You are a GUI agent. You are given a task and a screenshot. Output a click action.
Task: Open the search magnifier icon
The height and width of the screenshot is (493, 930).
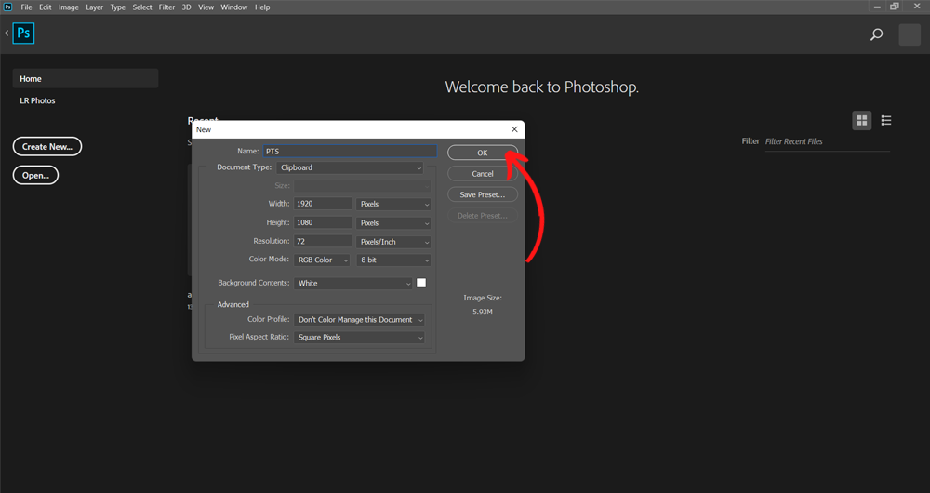coord(876,35)
